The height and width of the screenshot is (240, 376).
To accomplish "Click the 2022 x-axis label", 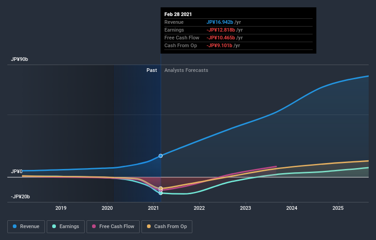I will 199,208.
